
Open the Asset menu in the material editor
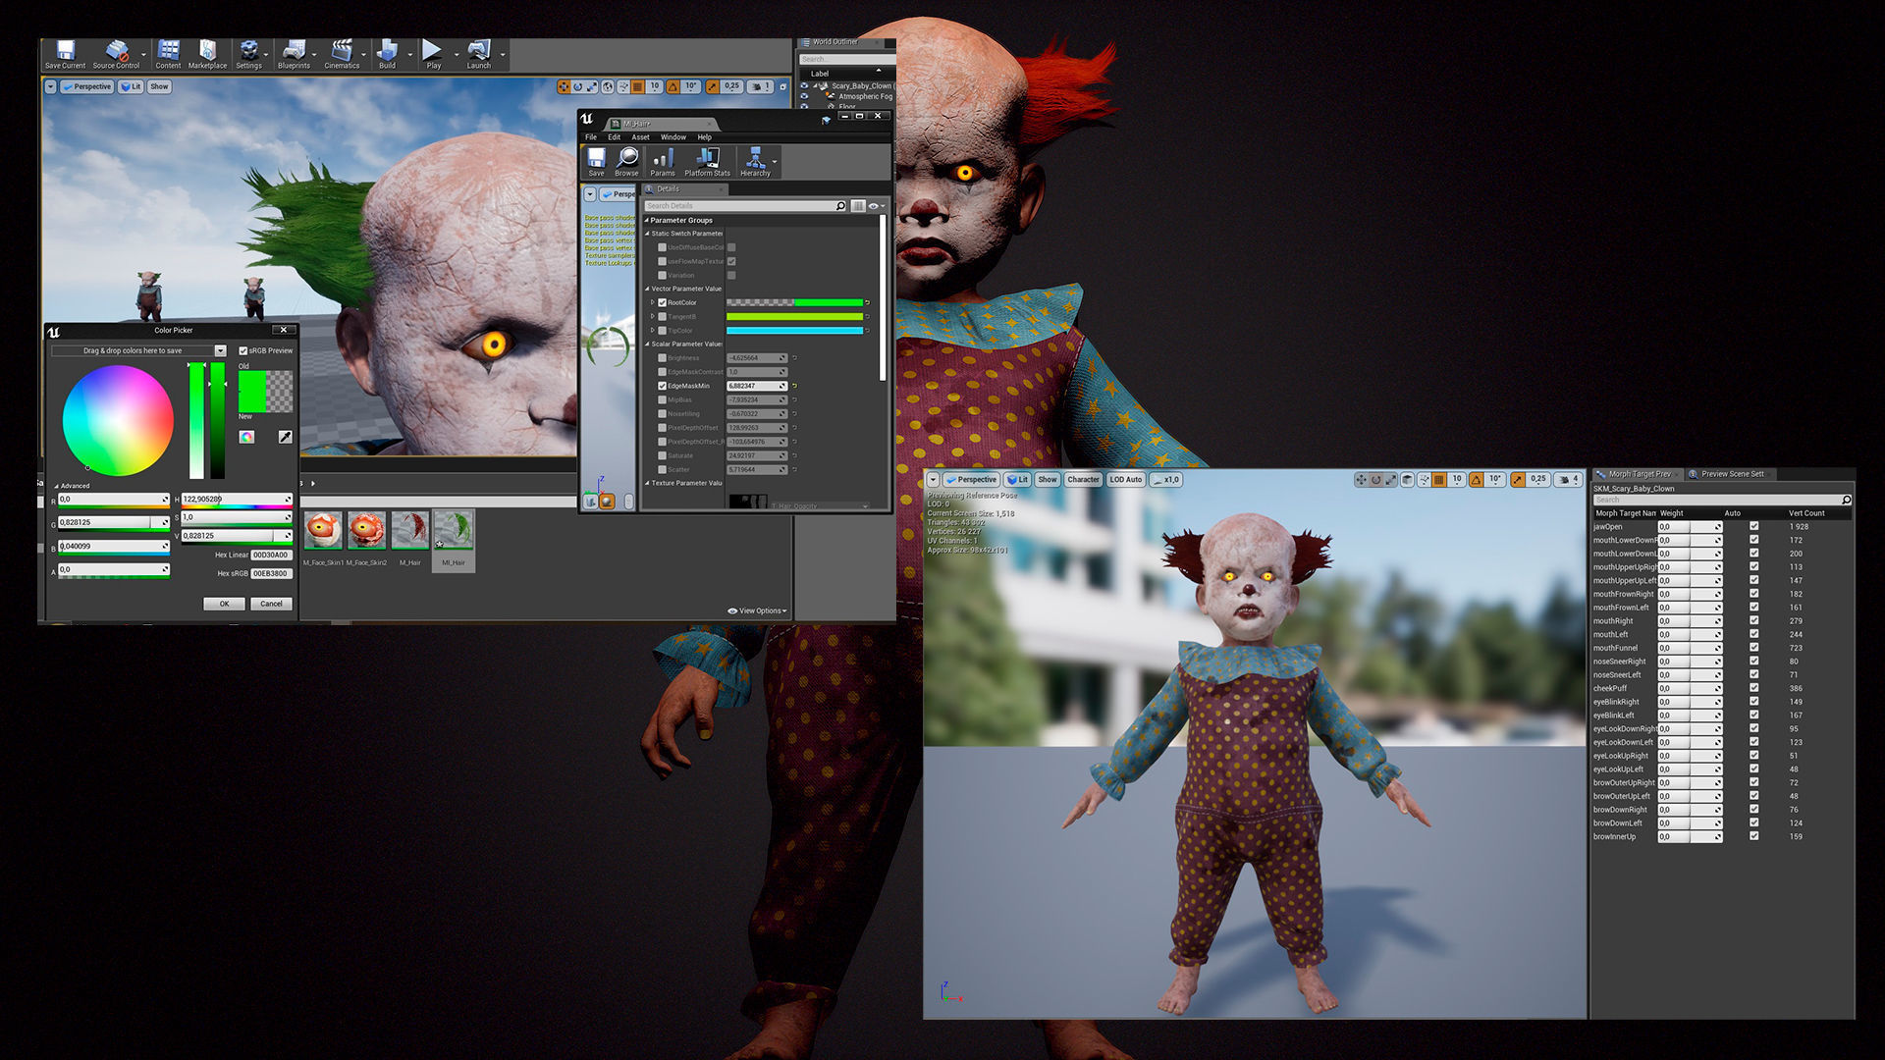(x=640, y=137)
